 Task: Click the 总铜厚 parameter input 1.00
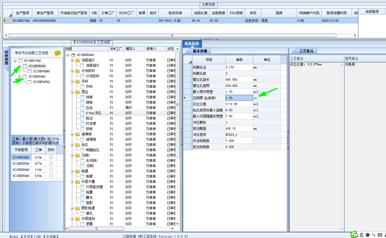pyautogui.click(x=239, y=98)
